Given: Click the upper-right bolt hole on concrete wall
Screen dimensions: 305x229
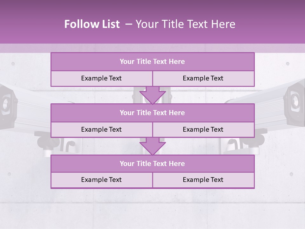Looking at the screenshot, I should pyautogui.click(x=288, y=64).
